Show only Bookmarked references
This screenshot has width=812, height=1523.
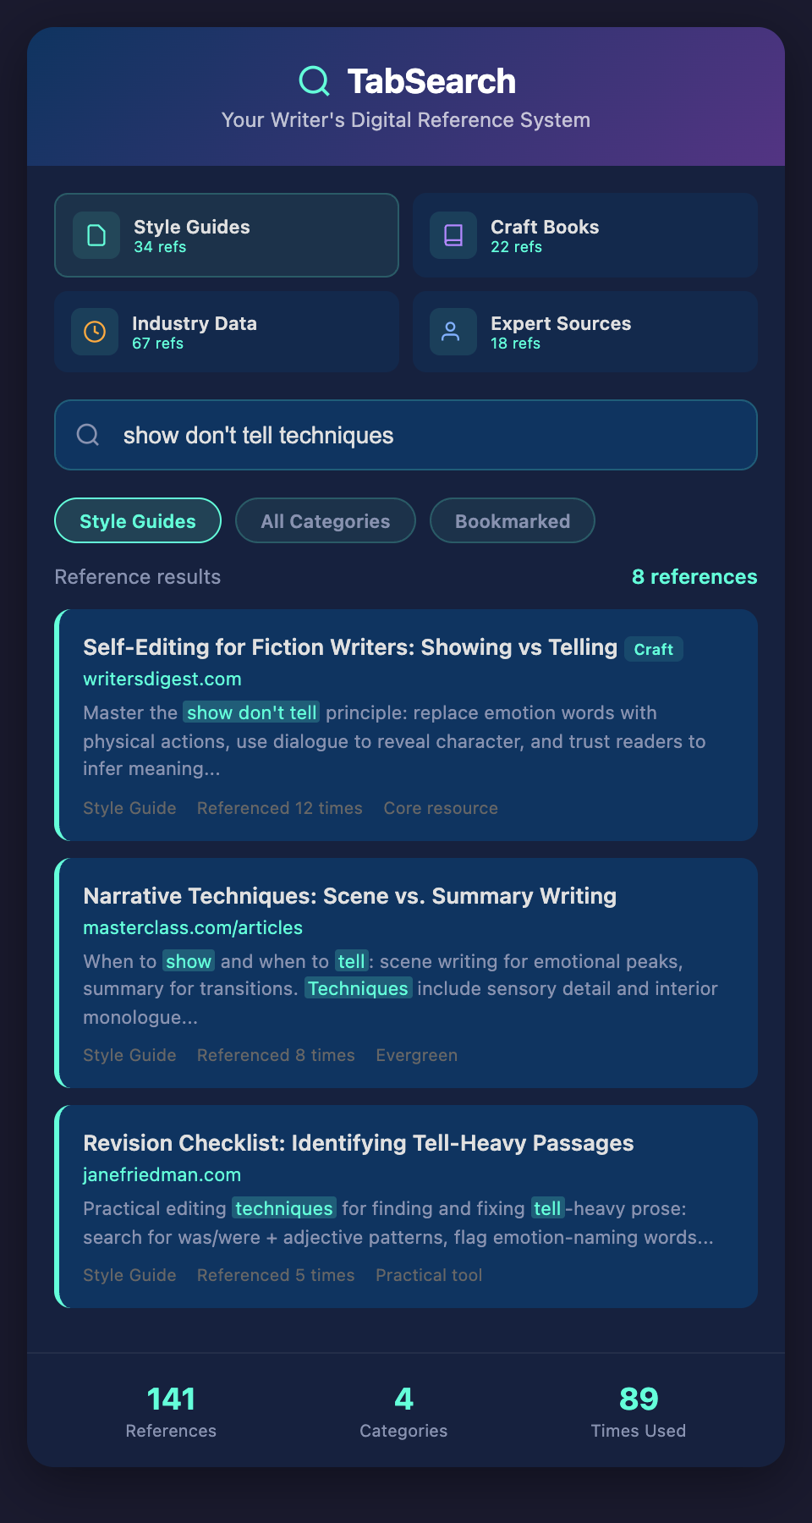513,521
